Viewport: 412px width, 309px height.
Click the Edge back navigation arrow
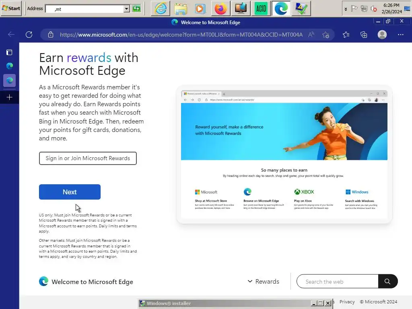(x=11, y=35)
